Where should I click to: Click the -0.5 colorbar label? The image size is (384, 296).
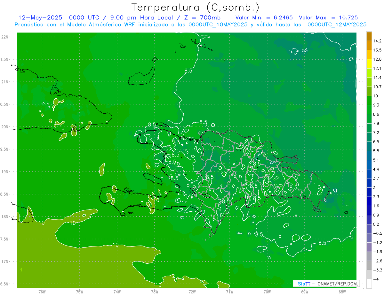pyautogui.click(x=378, y=233)
